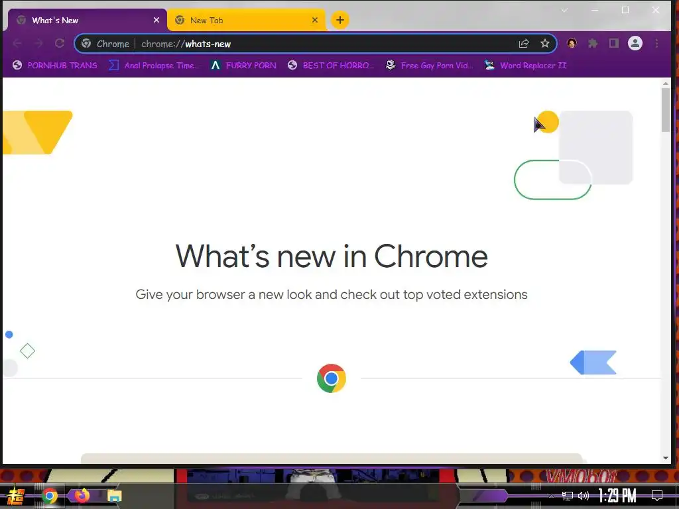Reload the current page
679x509 pixels.
(59, 43)
